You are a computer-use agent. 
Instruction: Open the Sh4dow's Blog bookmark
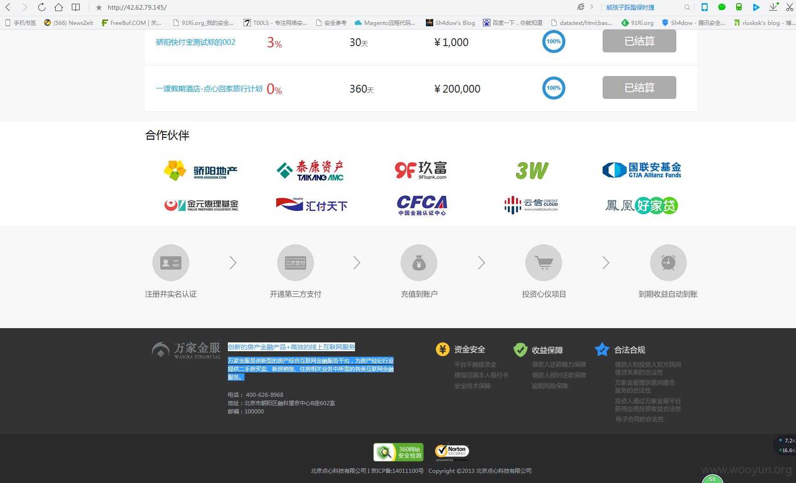[450, 23]
